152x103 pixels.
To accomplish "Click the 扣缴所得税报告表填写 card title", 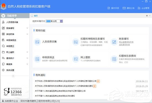I will (93, 39).
